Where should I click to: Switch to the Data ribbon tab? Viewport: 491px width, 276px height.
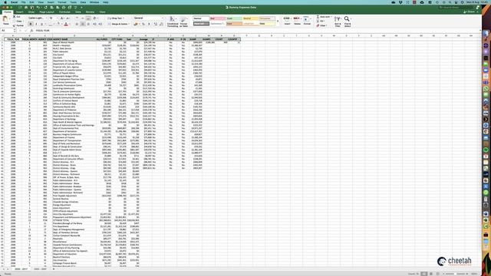click(x=78, y=12)
